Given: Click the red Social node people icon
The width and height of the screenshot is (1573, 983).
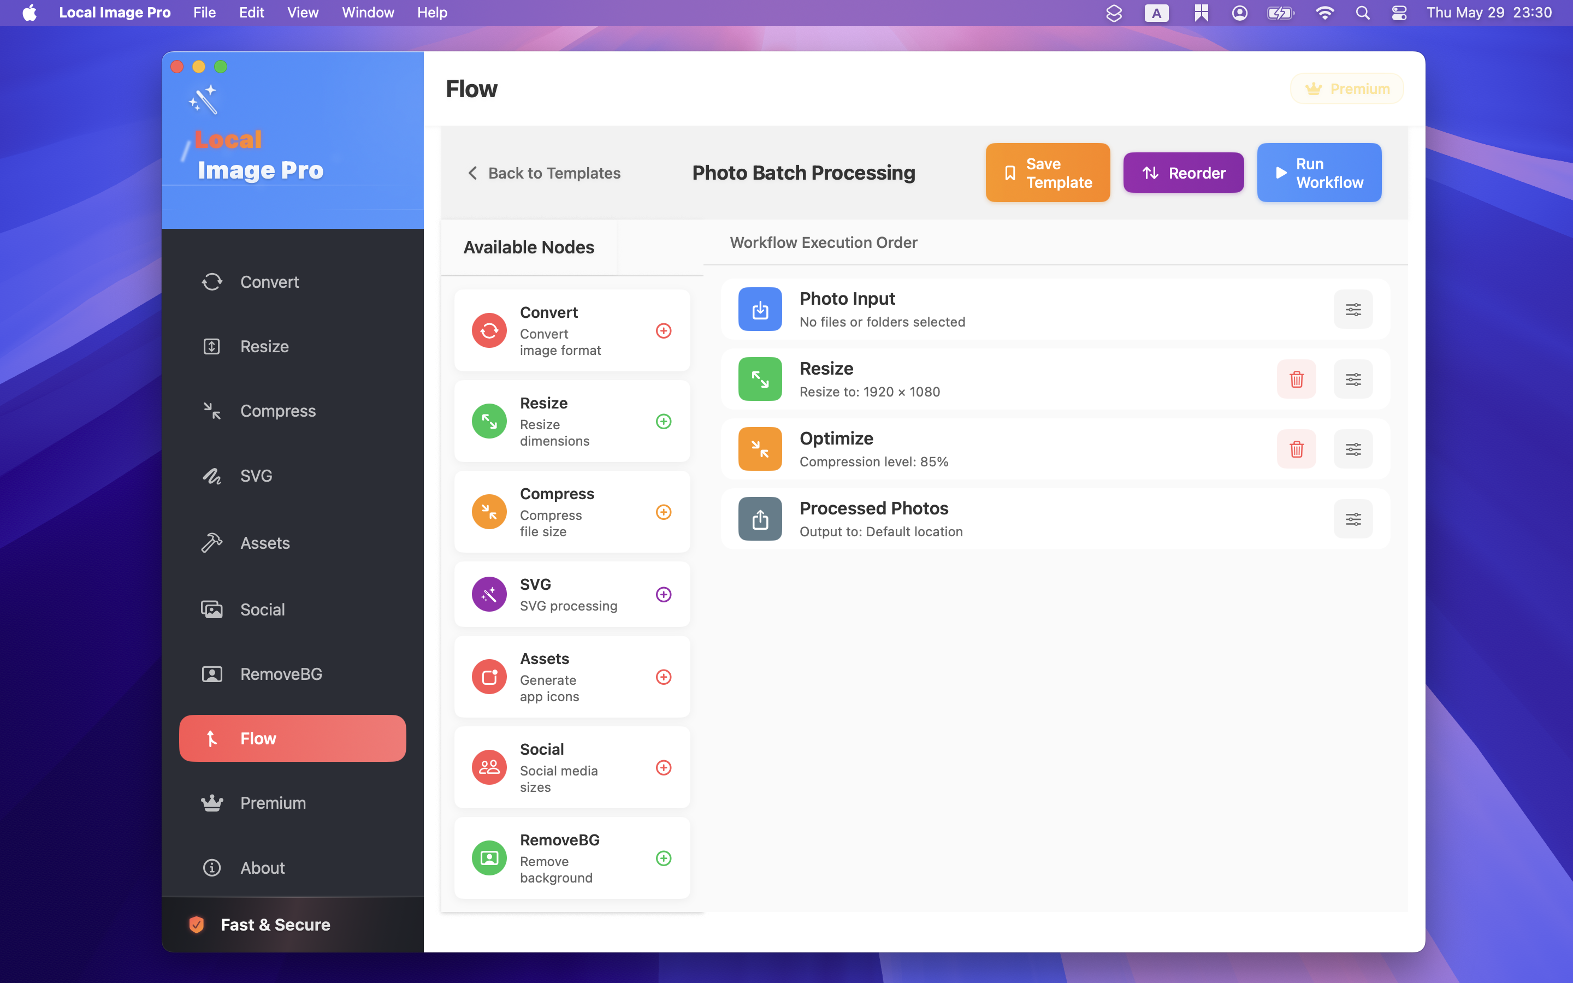Looking at the screenshot, I should (489, 768).
